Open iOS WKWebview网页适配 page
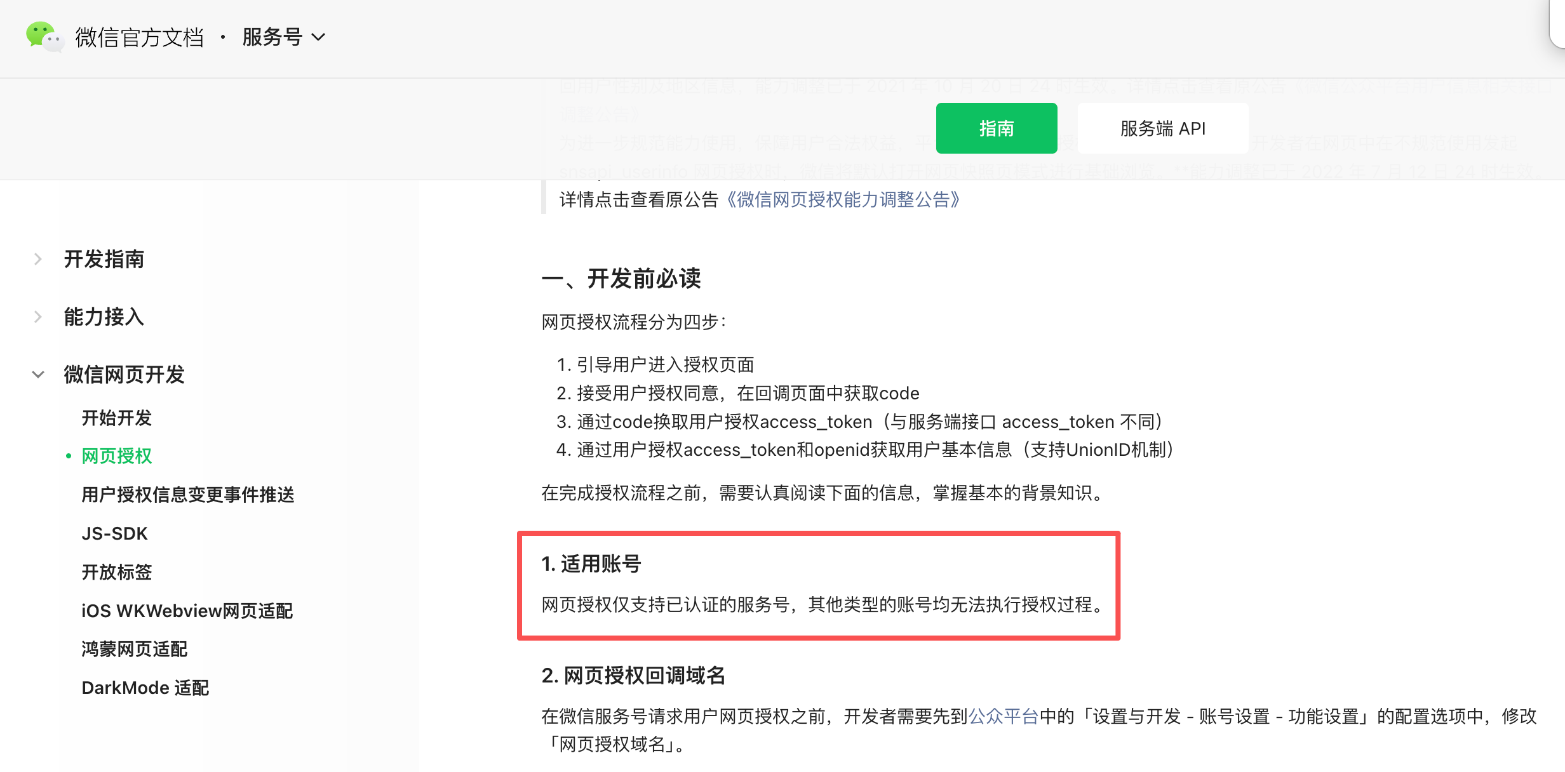This screenshot has height=772, width=1565. 187,611
